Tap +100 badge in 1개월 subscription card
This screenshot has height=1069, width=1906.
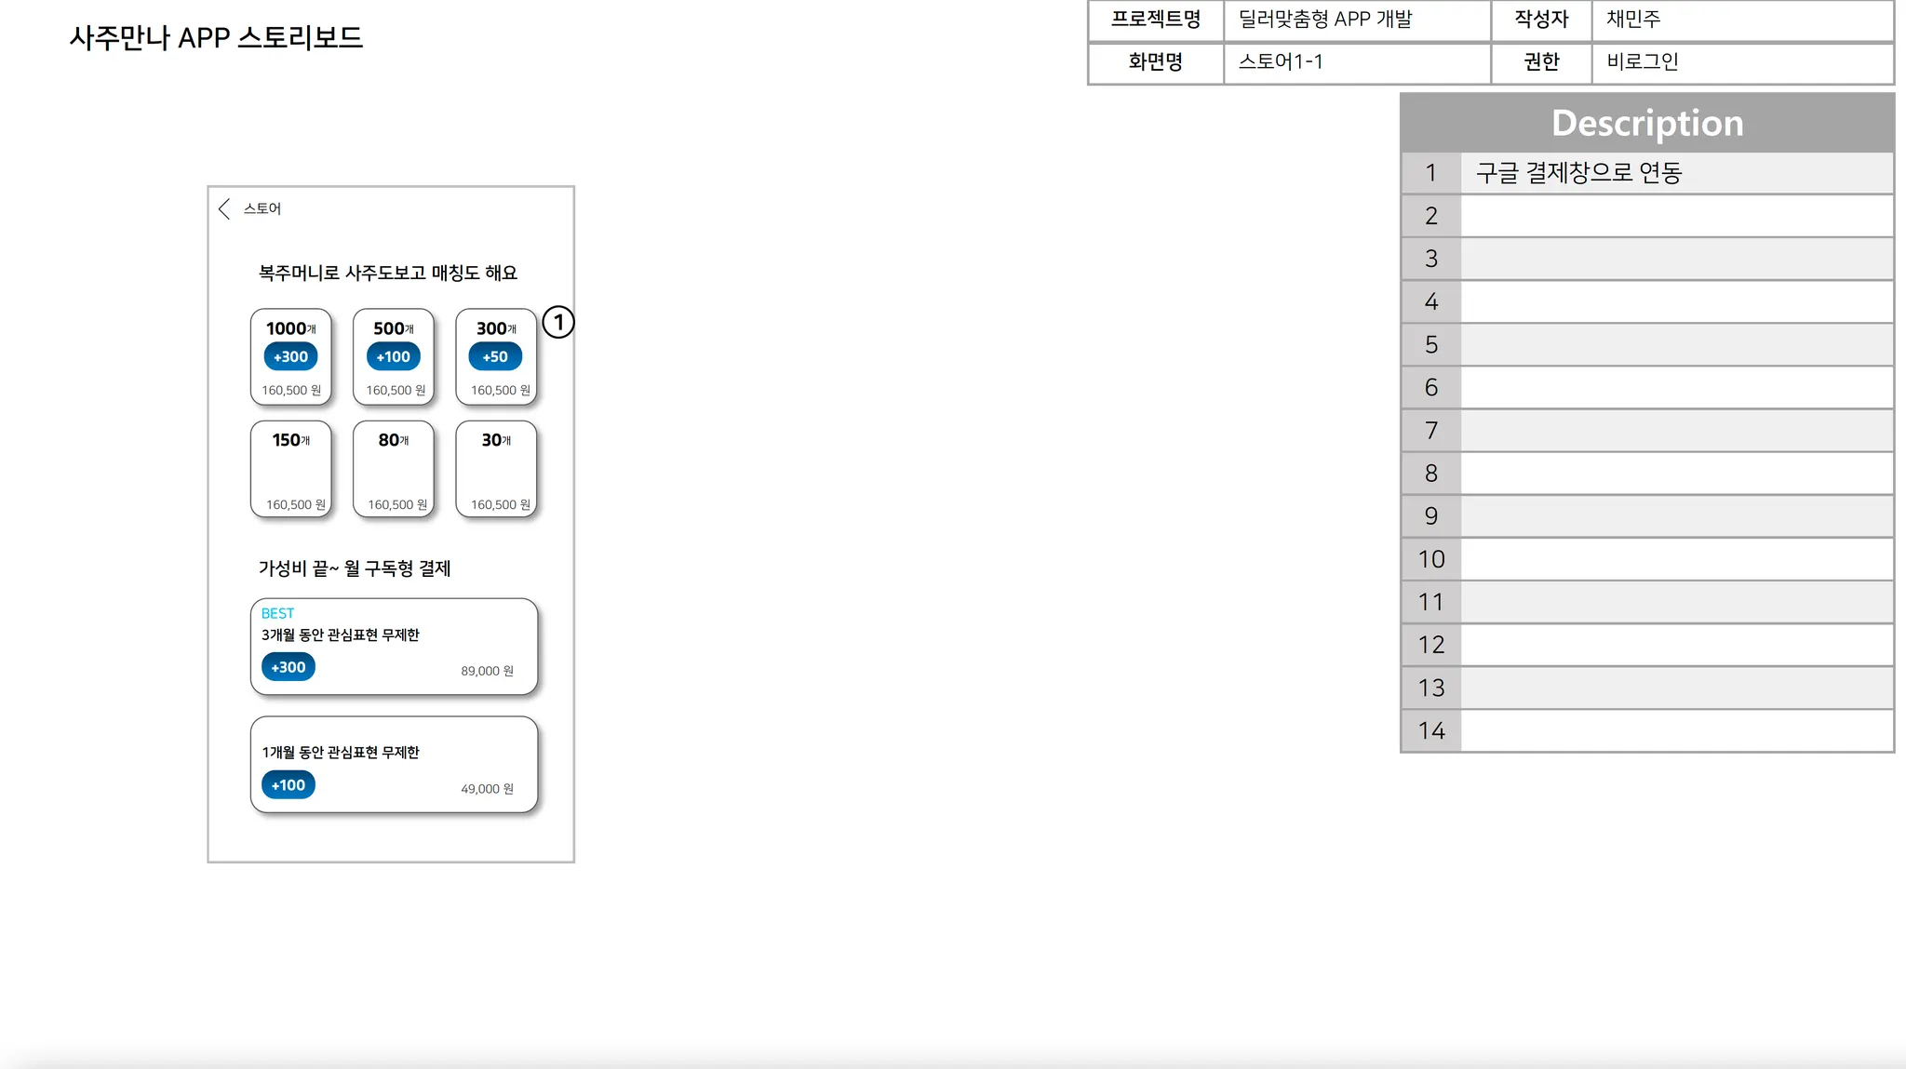pyautogui.click(x=289, y=785)
